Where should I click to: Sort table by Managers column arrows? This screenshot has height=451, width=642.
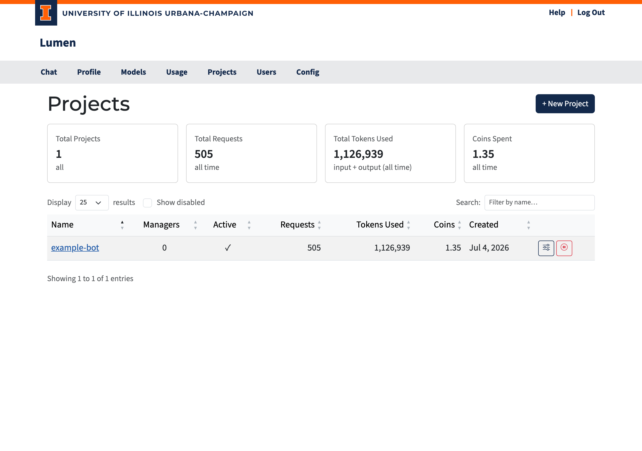click(x=195, y=225)
